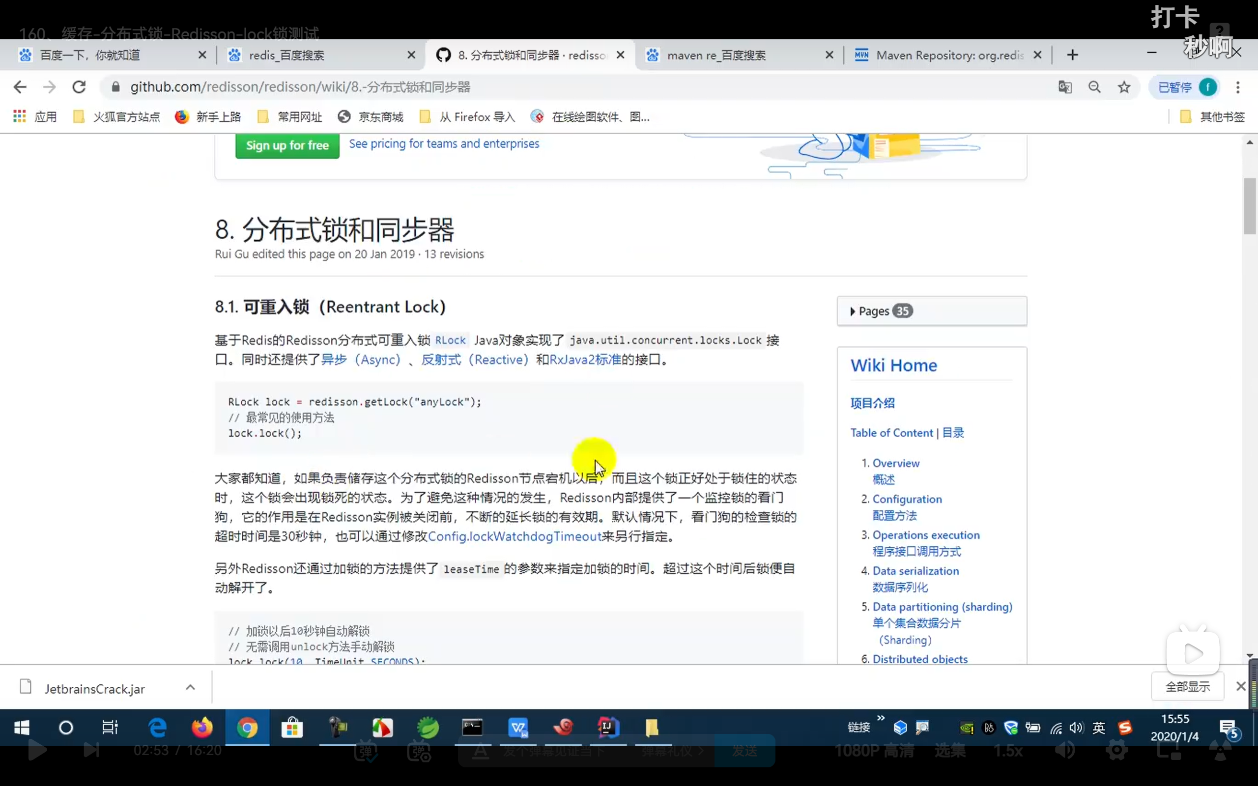Expand hidden system tray icons chevron

click(881, 718)
